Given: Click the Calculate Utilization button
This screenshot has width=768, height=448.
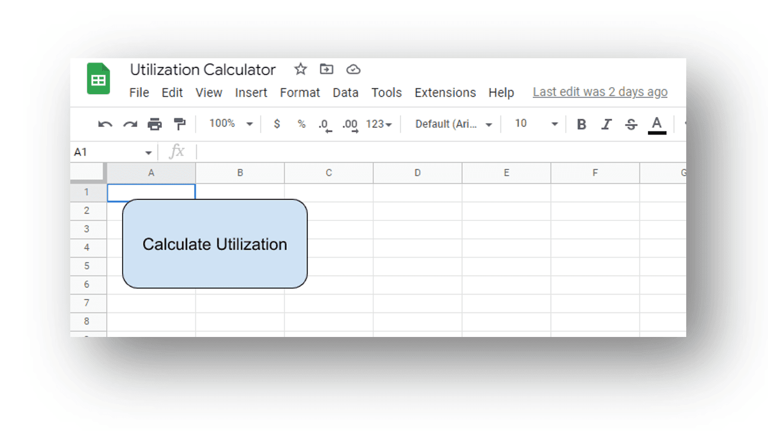Looking at the screenshot, I should coord(215,244).
